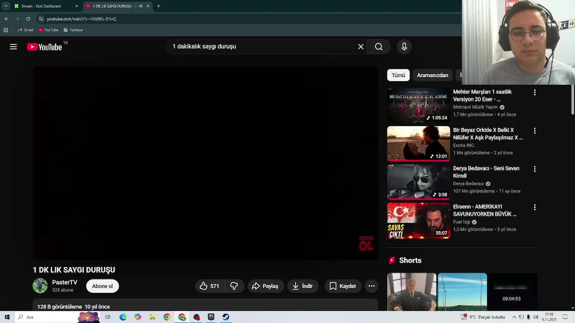
Task: Open options for Elraenn AMERİKAYI video
Action: click(535, 208)
